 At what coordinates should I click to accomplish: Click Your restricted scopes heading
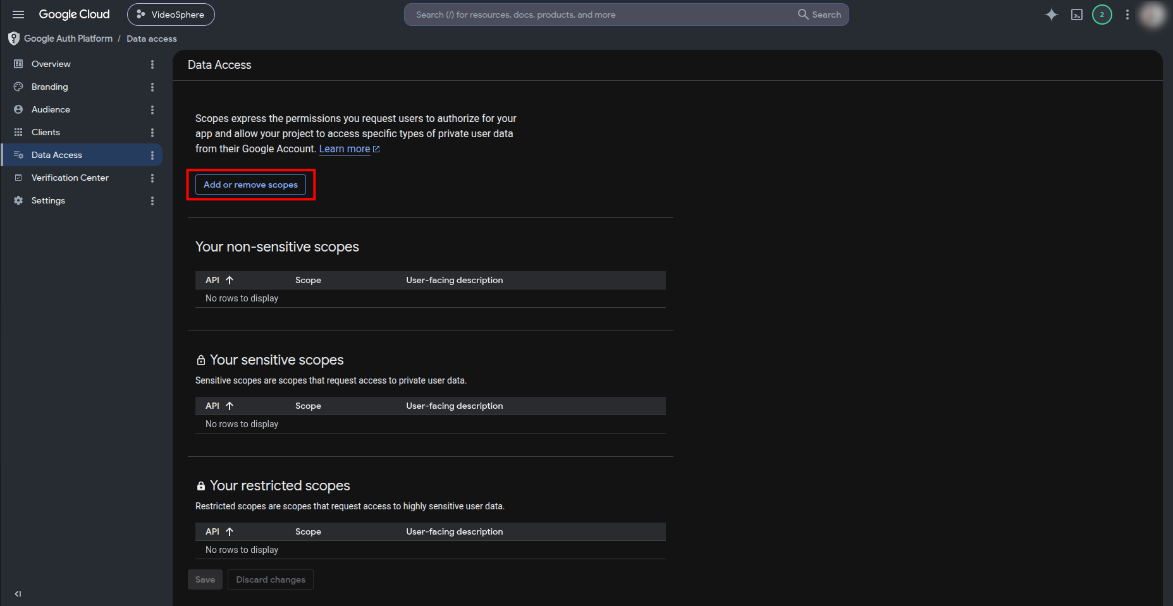click(280, 486)
